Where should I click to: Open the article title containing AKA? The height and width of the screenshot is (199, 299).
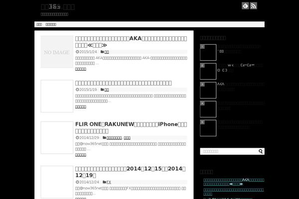point(131,42)
